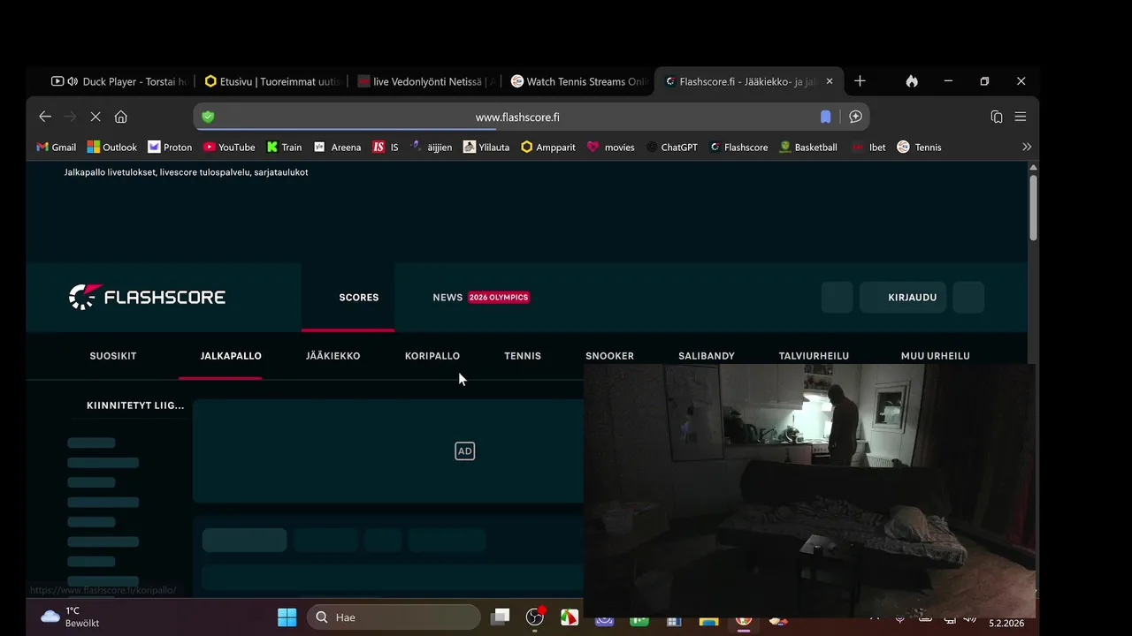The image size is (1132, 636).
Task: Click the green privacy shield icon
Action: click(208, 117)
